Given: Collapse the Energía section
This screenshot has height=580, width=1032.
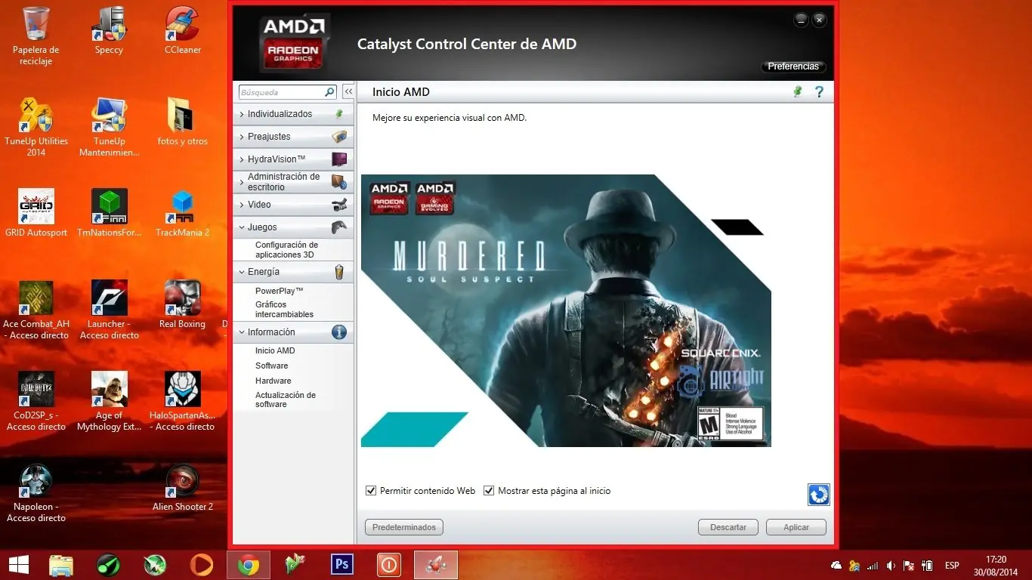Looking at the screenshot, I should coord(294,272).
